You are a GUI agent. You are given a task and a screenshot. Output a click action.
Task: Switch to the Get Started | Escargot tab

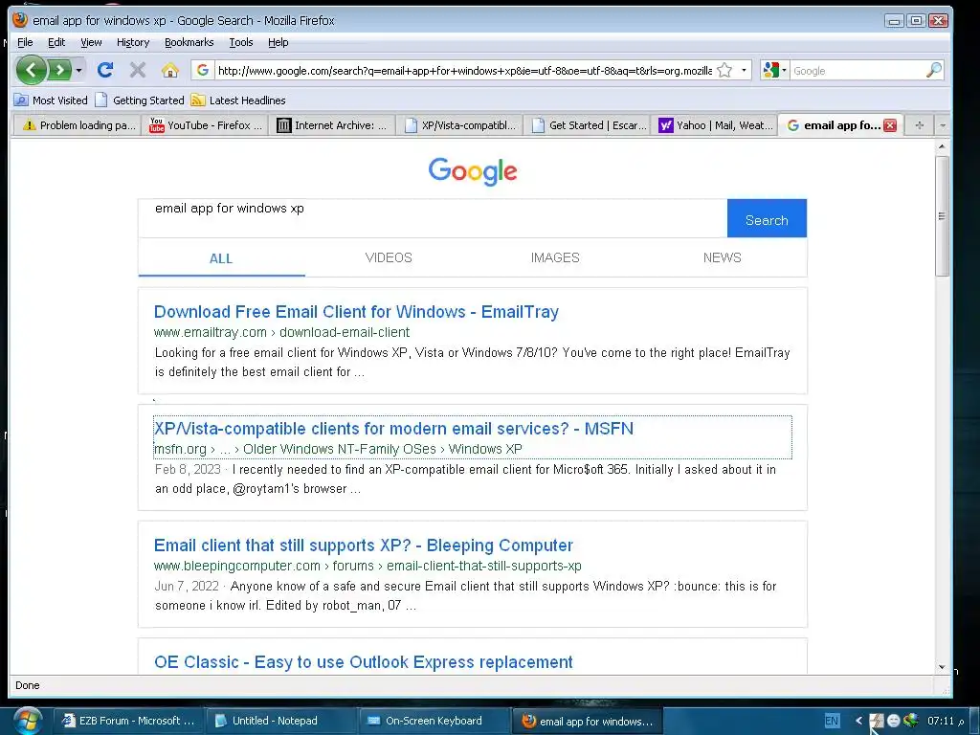point(588,125)
